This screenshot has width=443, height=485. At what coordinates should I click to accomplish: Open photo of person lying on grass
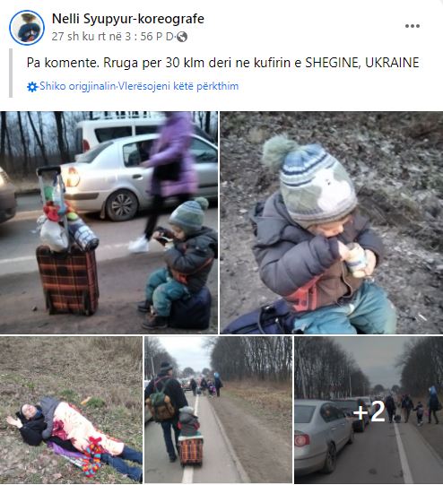coord(71,411)
